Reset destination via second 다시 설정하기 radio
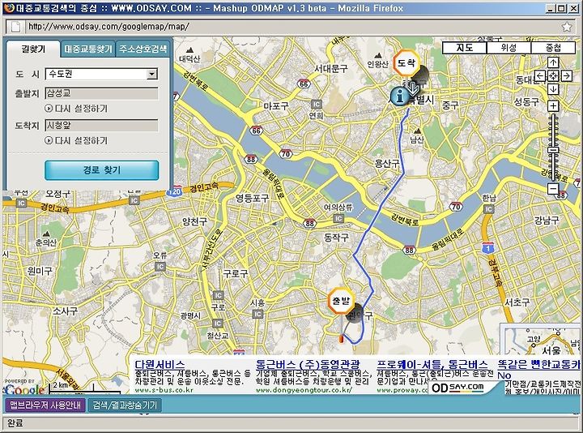Screen dimensions: 583x433 49,140
